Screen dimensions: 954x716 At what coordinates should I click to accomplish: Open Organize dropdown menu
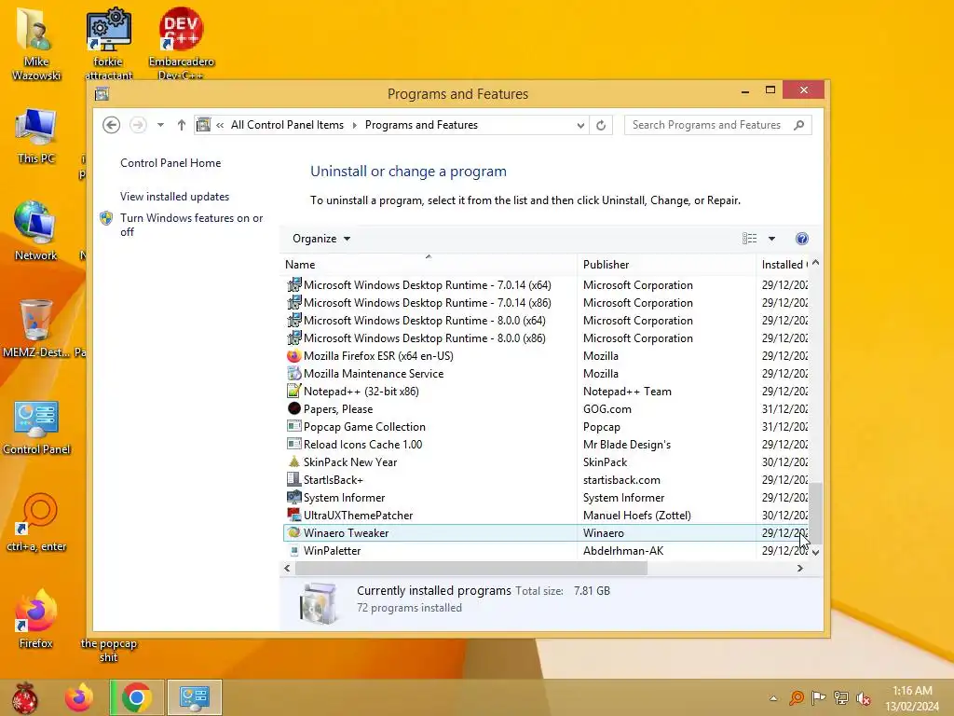pos(321,239)
